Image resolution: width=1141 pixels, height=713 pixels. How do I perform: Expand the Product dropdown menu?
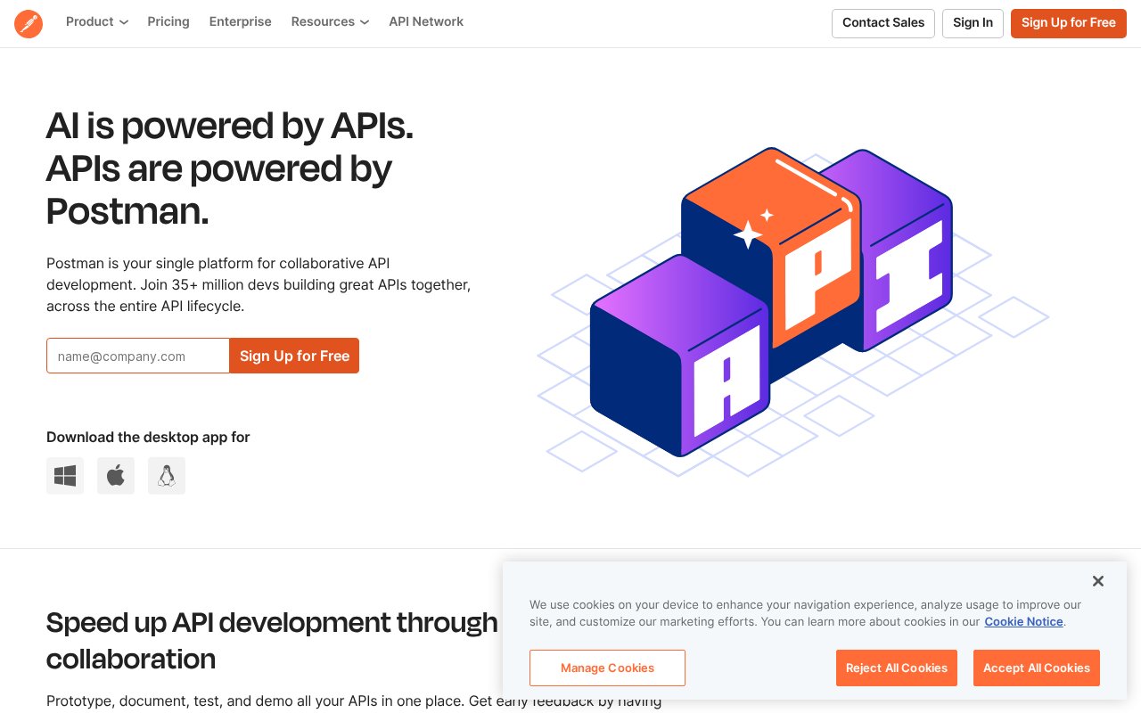point(96,21)
